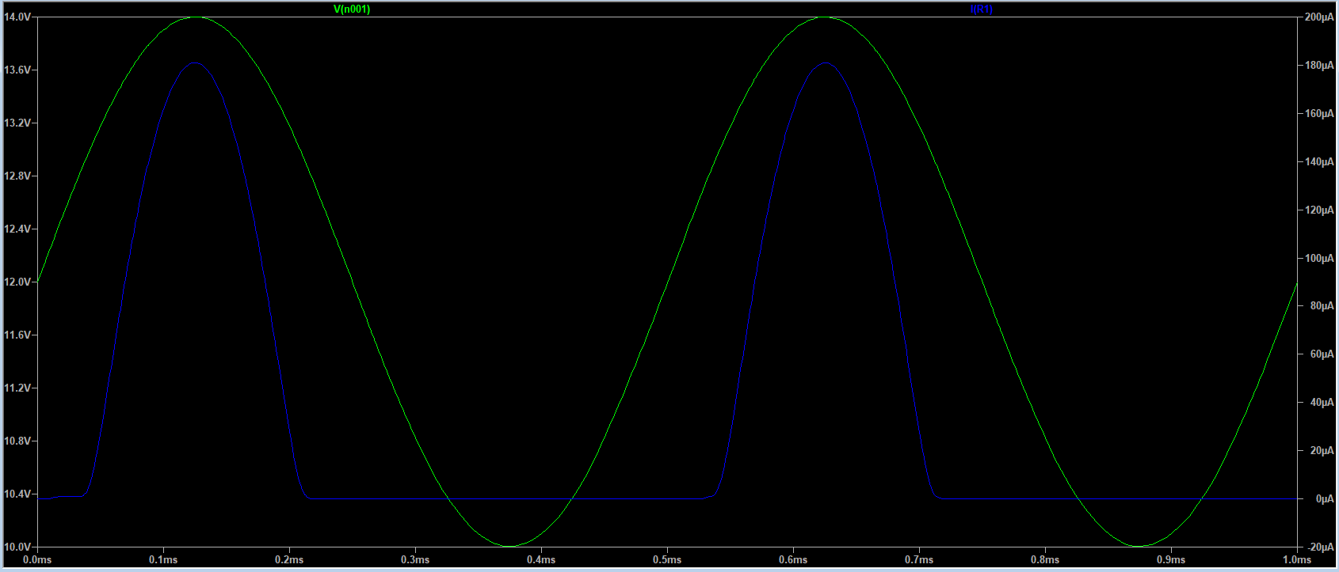Click the 0.9ms time axis label
Screen dimensions: 1339x572
(1171, 560)
